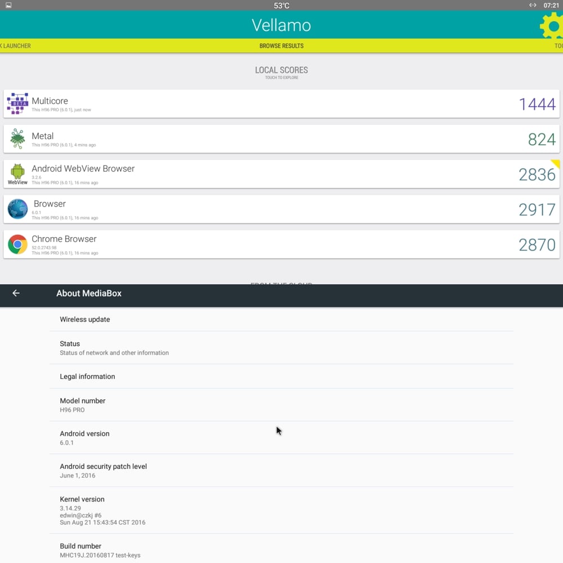Tap the Chrome Browser icon
The image size is (563, 563).
click(17, 244)
